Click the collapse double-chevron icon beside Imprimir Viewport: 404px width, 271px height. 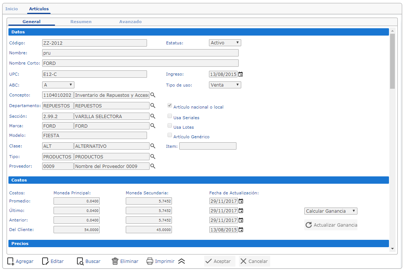pos(181,261)
